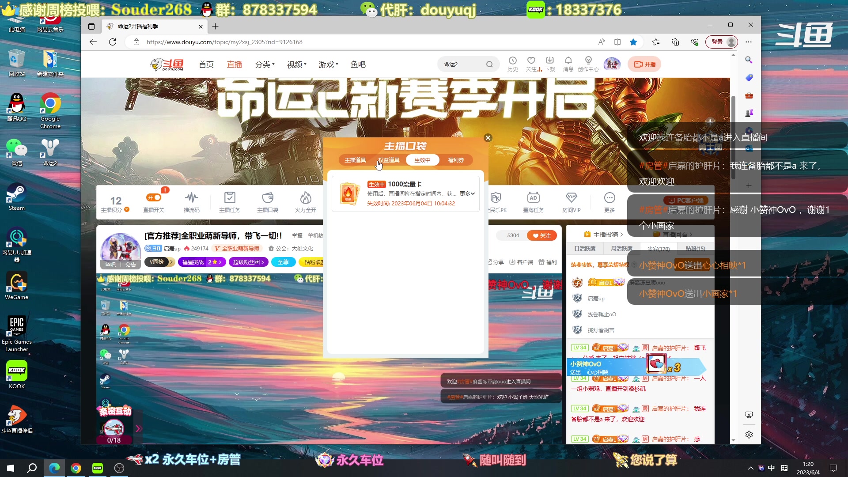Open Steam desktop shortcut
This screenshot has width=848, height=477.
17,197
